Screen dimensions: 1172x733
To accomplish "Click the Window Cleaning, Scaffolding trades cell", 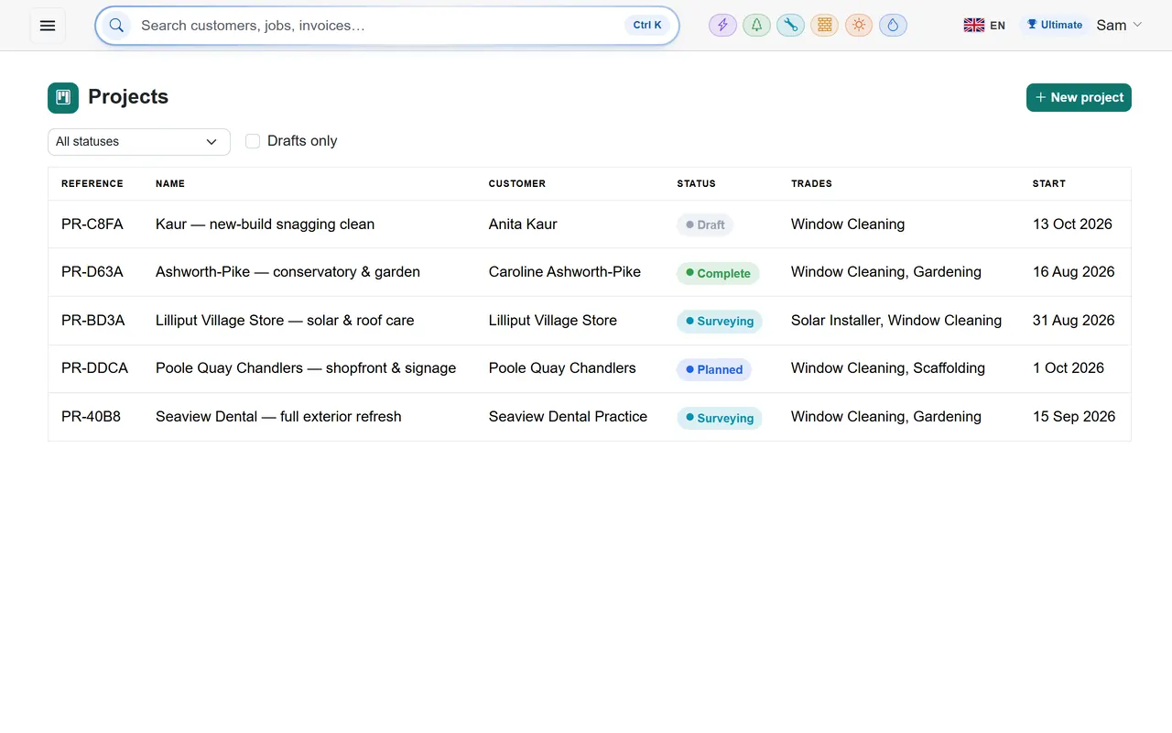I will 888,368.
